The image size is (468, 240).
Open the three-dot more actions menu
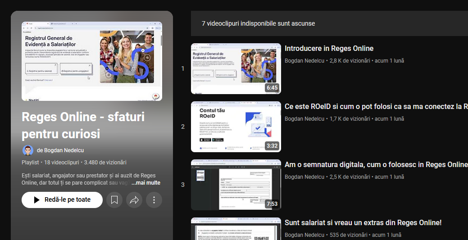(x=154, y=200)
